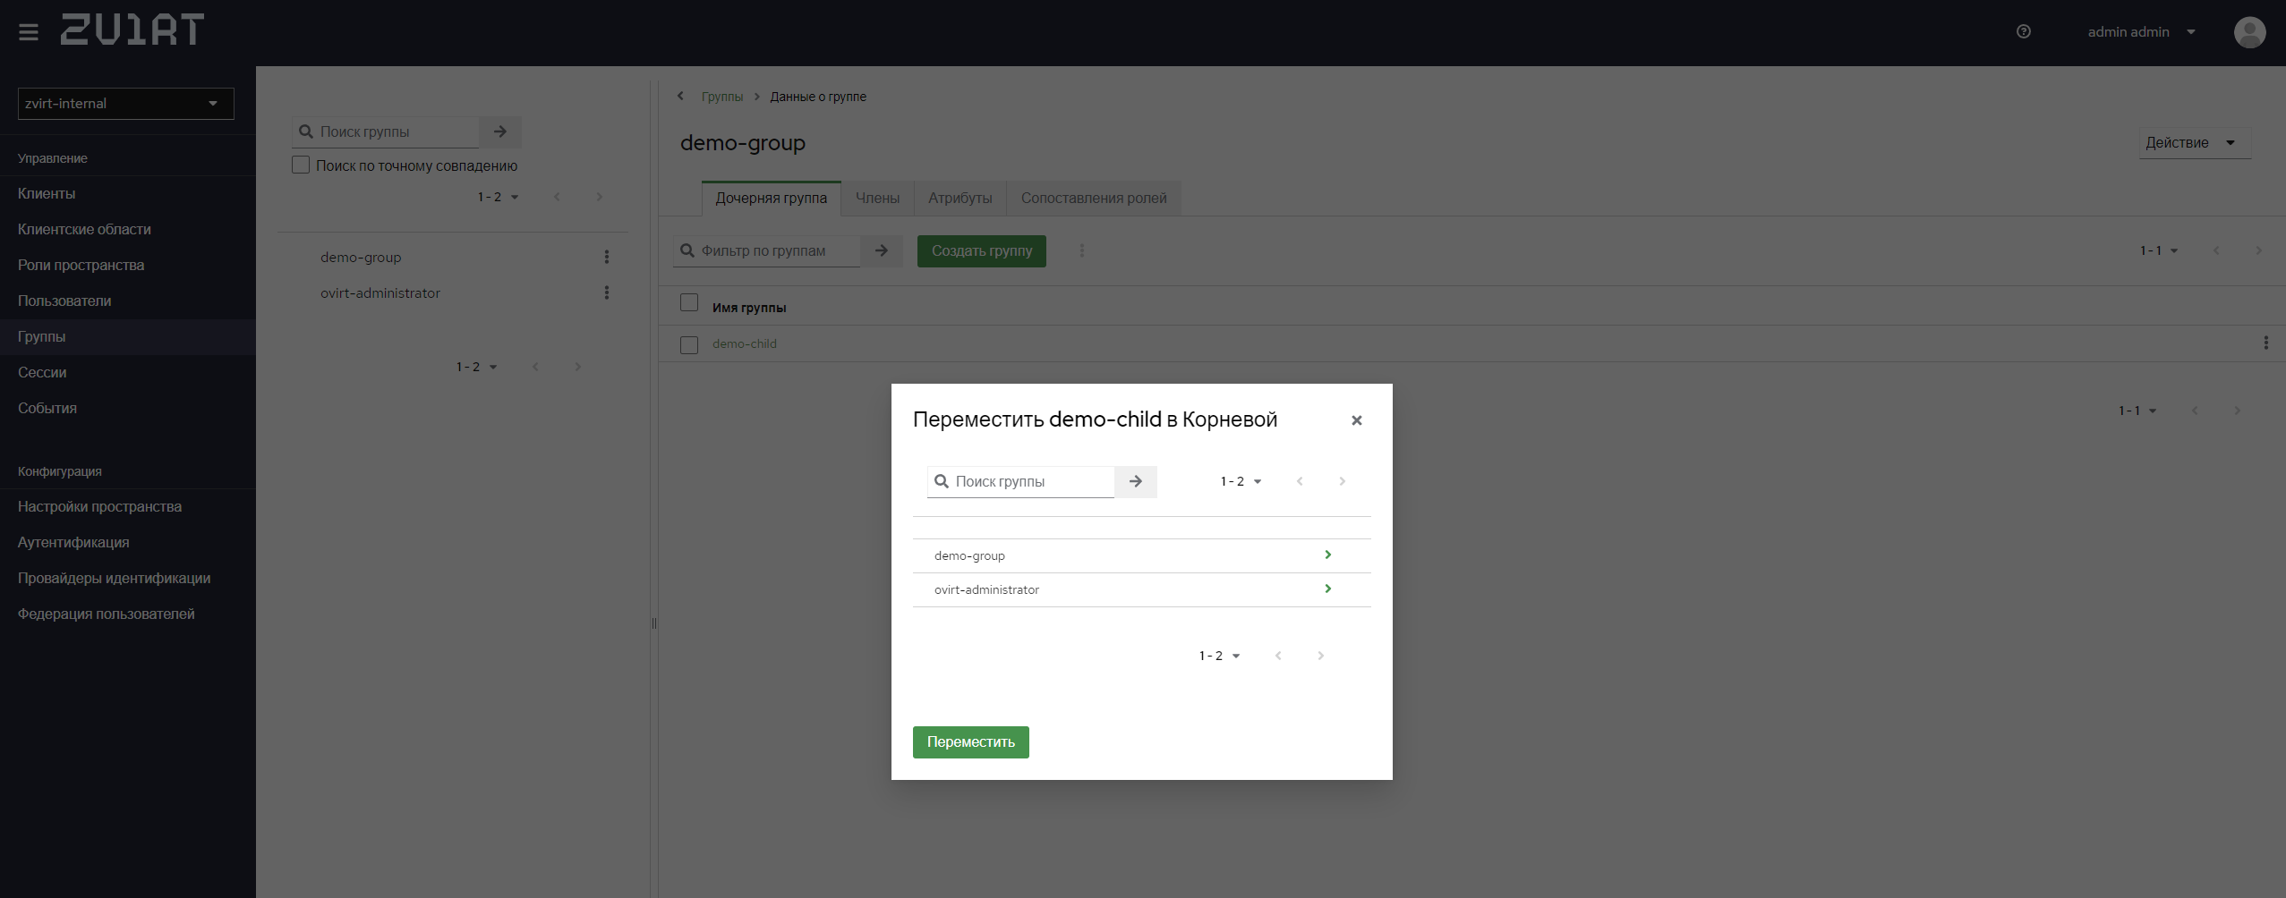Open the Action dropdown menu
The height and width of the screenshot is (898, 2286).
(2195, 143)
